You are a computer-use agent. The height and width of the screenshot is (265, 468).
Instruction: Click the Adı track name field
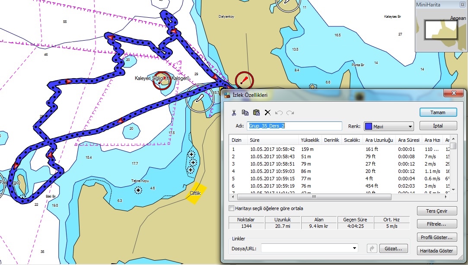[x=294, y=126]
